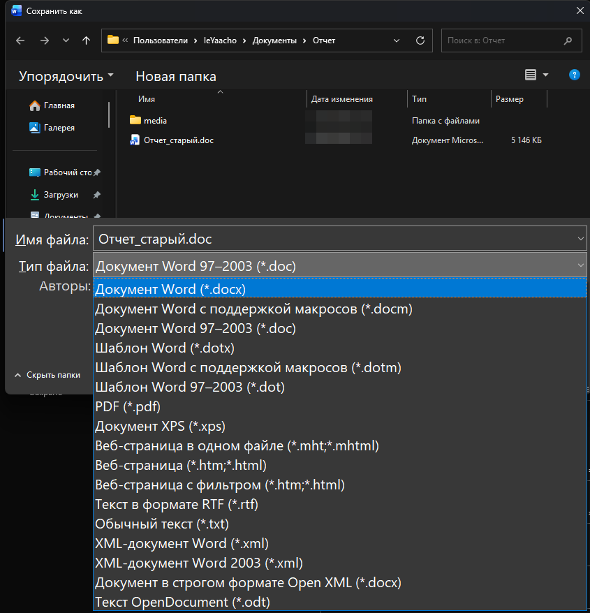This screenshot has width=590, height=613.
Task: Select the file Отчет_старый.doc
Action: pyautogui.click(x=179, y=140)
